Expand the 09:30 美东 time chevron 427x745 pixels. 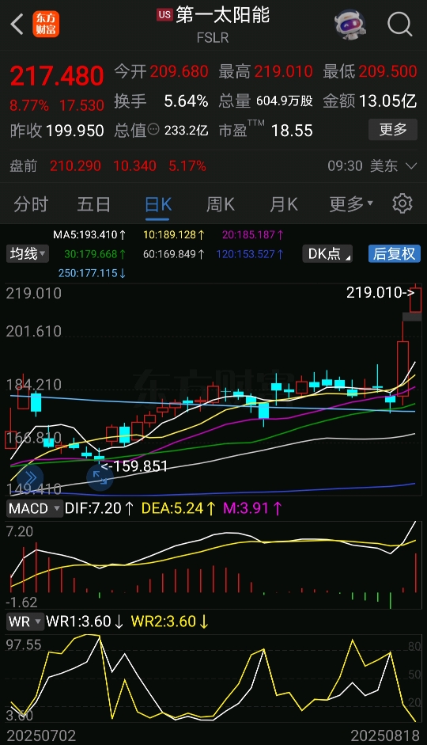411,165
